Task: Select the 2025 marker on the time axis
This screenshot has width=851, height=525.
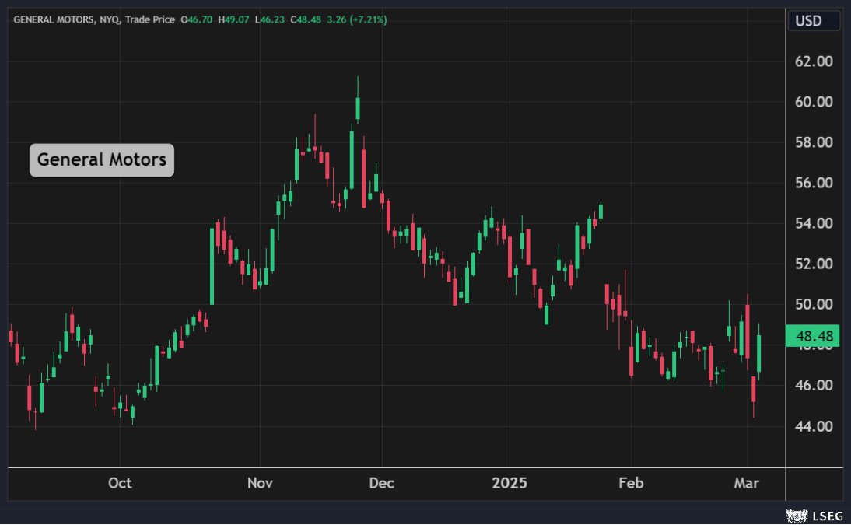Action: click(x=510, y=483)
